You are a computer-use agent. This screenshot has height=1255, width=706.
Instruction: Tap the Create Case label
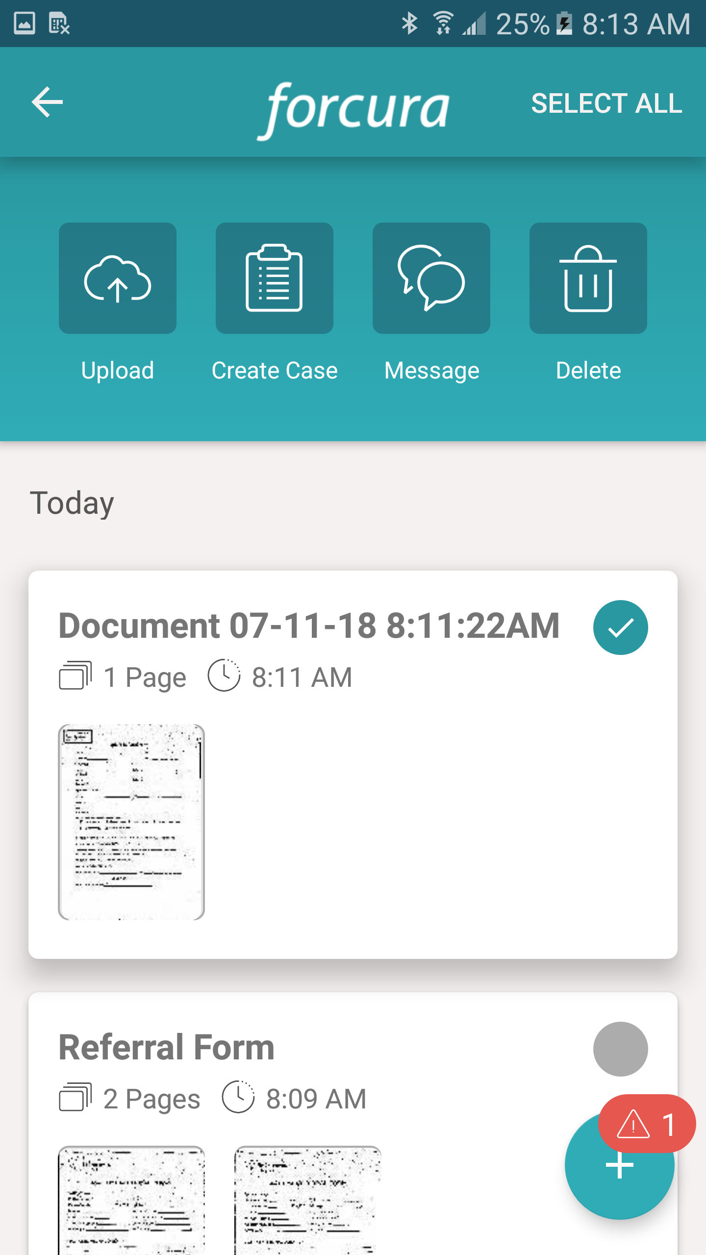275,371
